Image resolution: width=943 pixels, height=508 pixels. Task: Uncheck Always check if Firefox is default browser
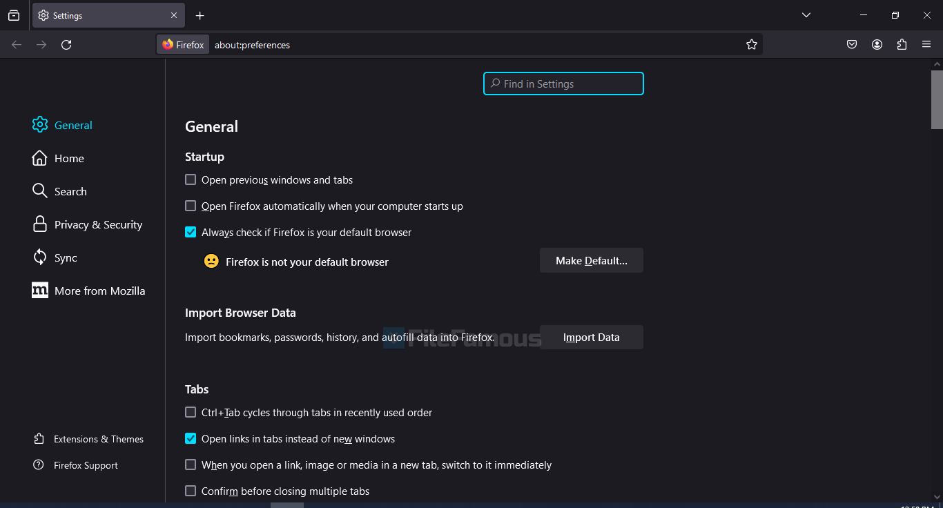pyautogui.click(x=191, y=232)
